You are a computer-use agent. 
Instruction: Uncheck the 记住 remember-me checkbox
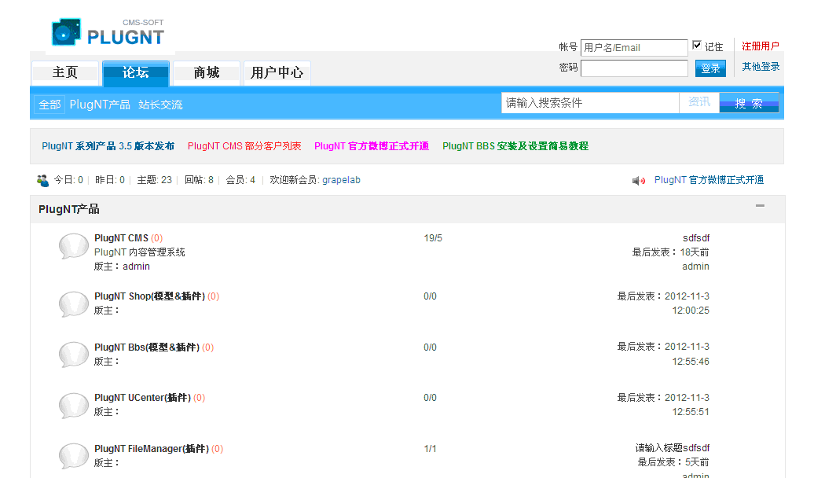(x=695, y=44)
